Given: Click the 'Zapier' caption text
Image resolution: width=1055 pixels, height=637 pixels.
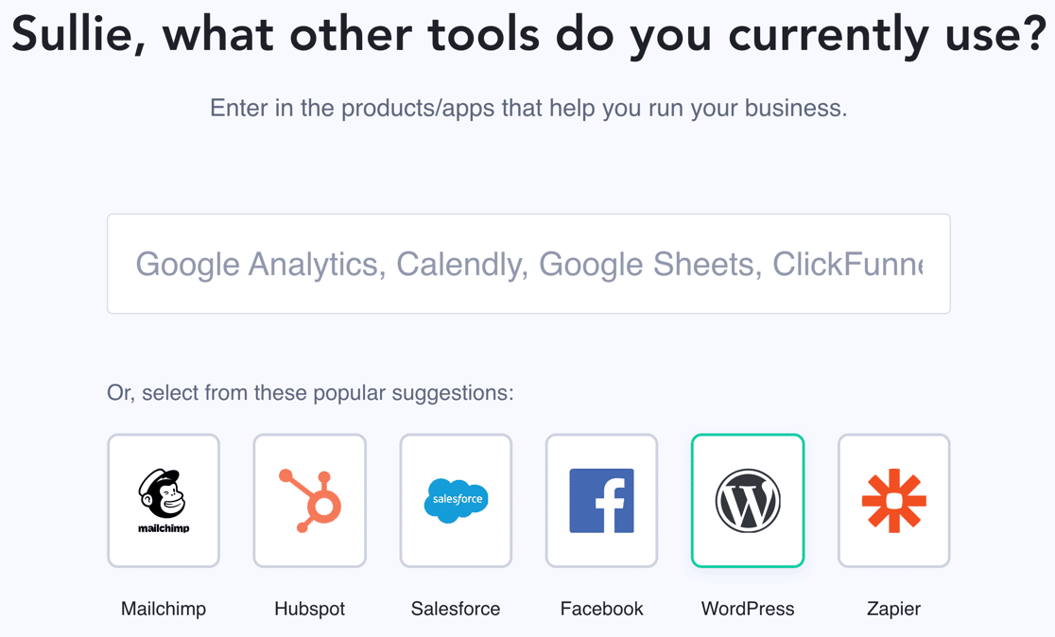Looking at the screenshot, I should [x=893, y=609].
